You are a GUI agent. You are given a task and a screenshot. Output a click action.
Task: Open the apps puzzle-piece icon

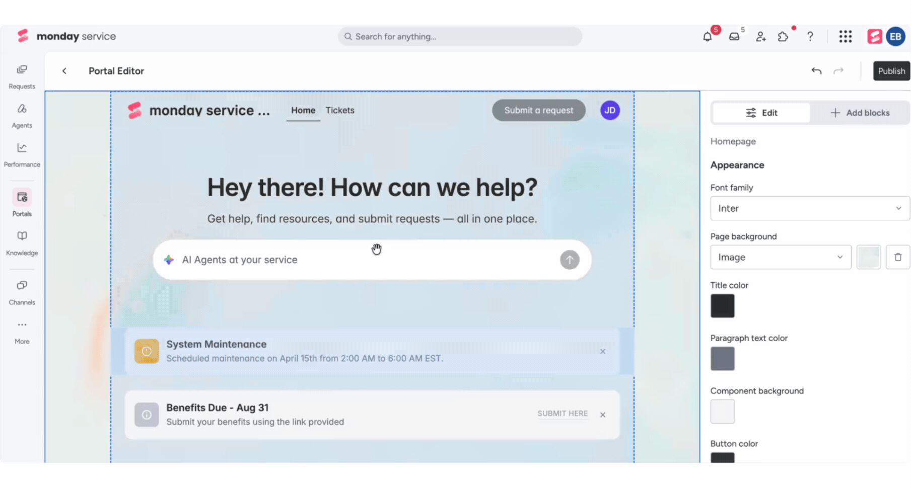pos(783,36)
